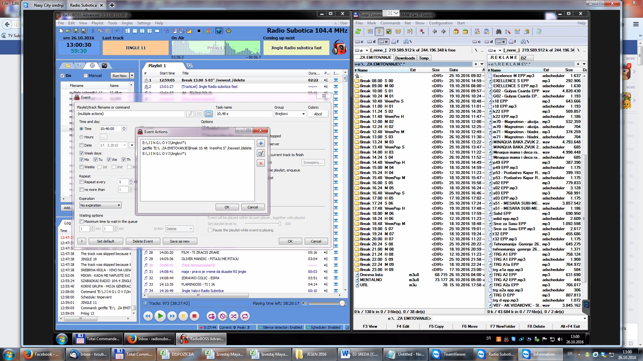Viewport: 643px width, 361px height.
Task: Enable Maximum time to wait checkbox
Action: click(81, 222)
